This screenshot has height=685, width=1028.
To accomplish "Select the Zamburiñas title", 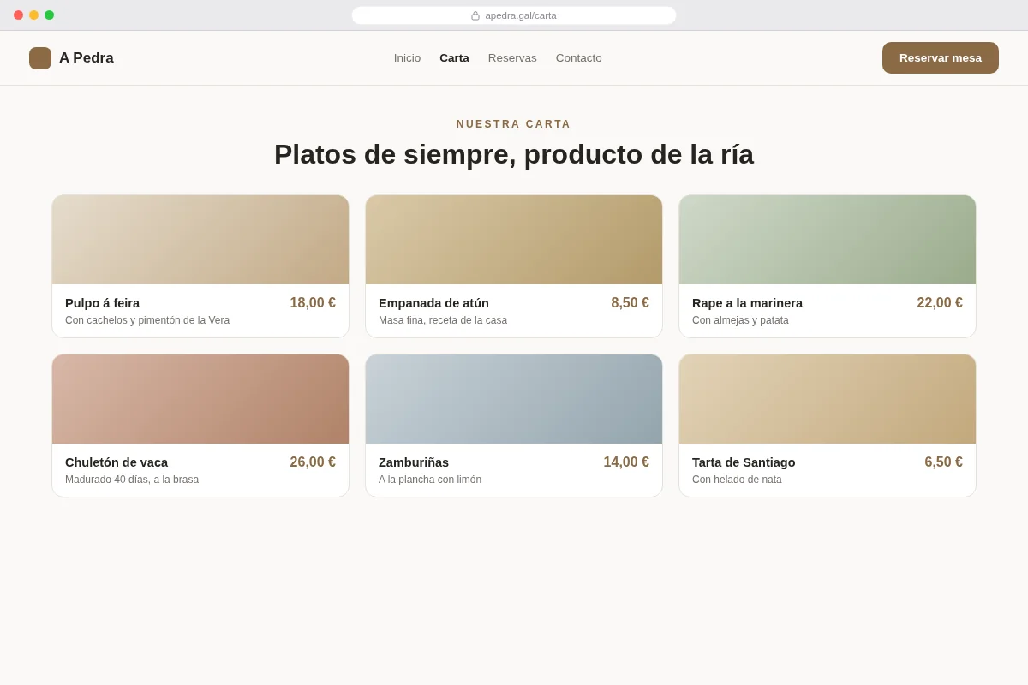I will tap(414, 462).
